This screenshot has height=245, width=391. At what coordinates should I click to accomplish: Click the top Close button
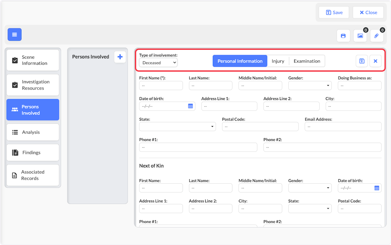tap(368, 12)
